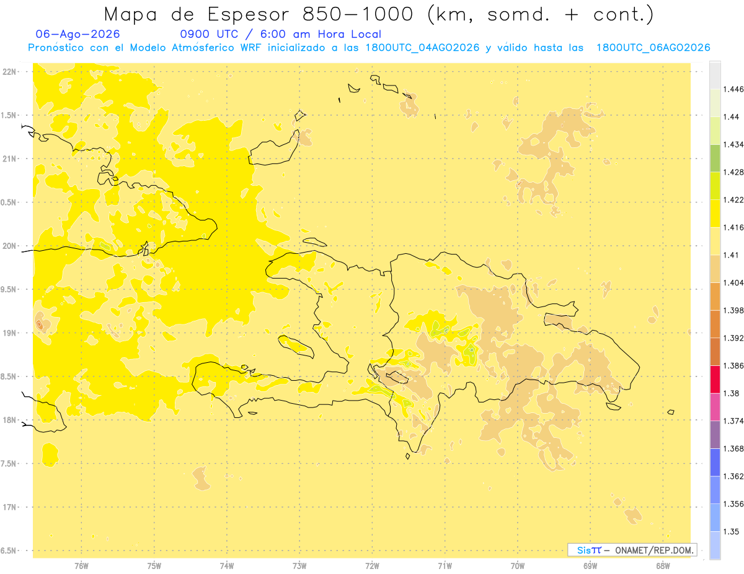This screenshot has height=574, width=744.
Task: Click the '73W' longitude label
Action: [x=299, y=566]
